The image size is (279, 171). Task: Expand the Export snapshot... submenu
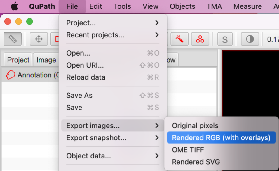(113, 138)
